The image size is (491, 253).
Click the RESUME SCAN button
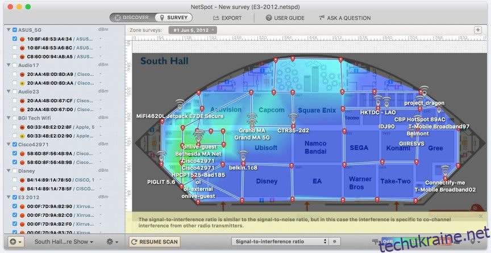tap(155, 242)
